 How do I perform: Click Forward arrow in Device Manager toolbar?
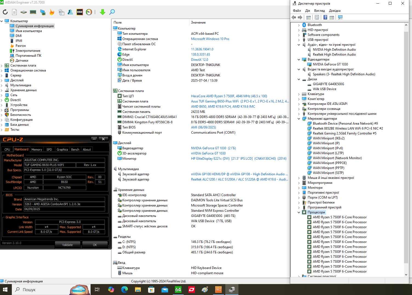click(x=300, y=18)
